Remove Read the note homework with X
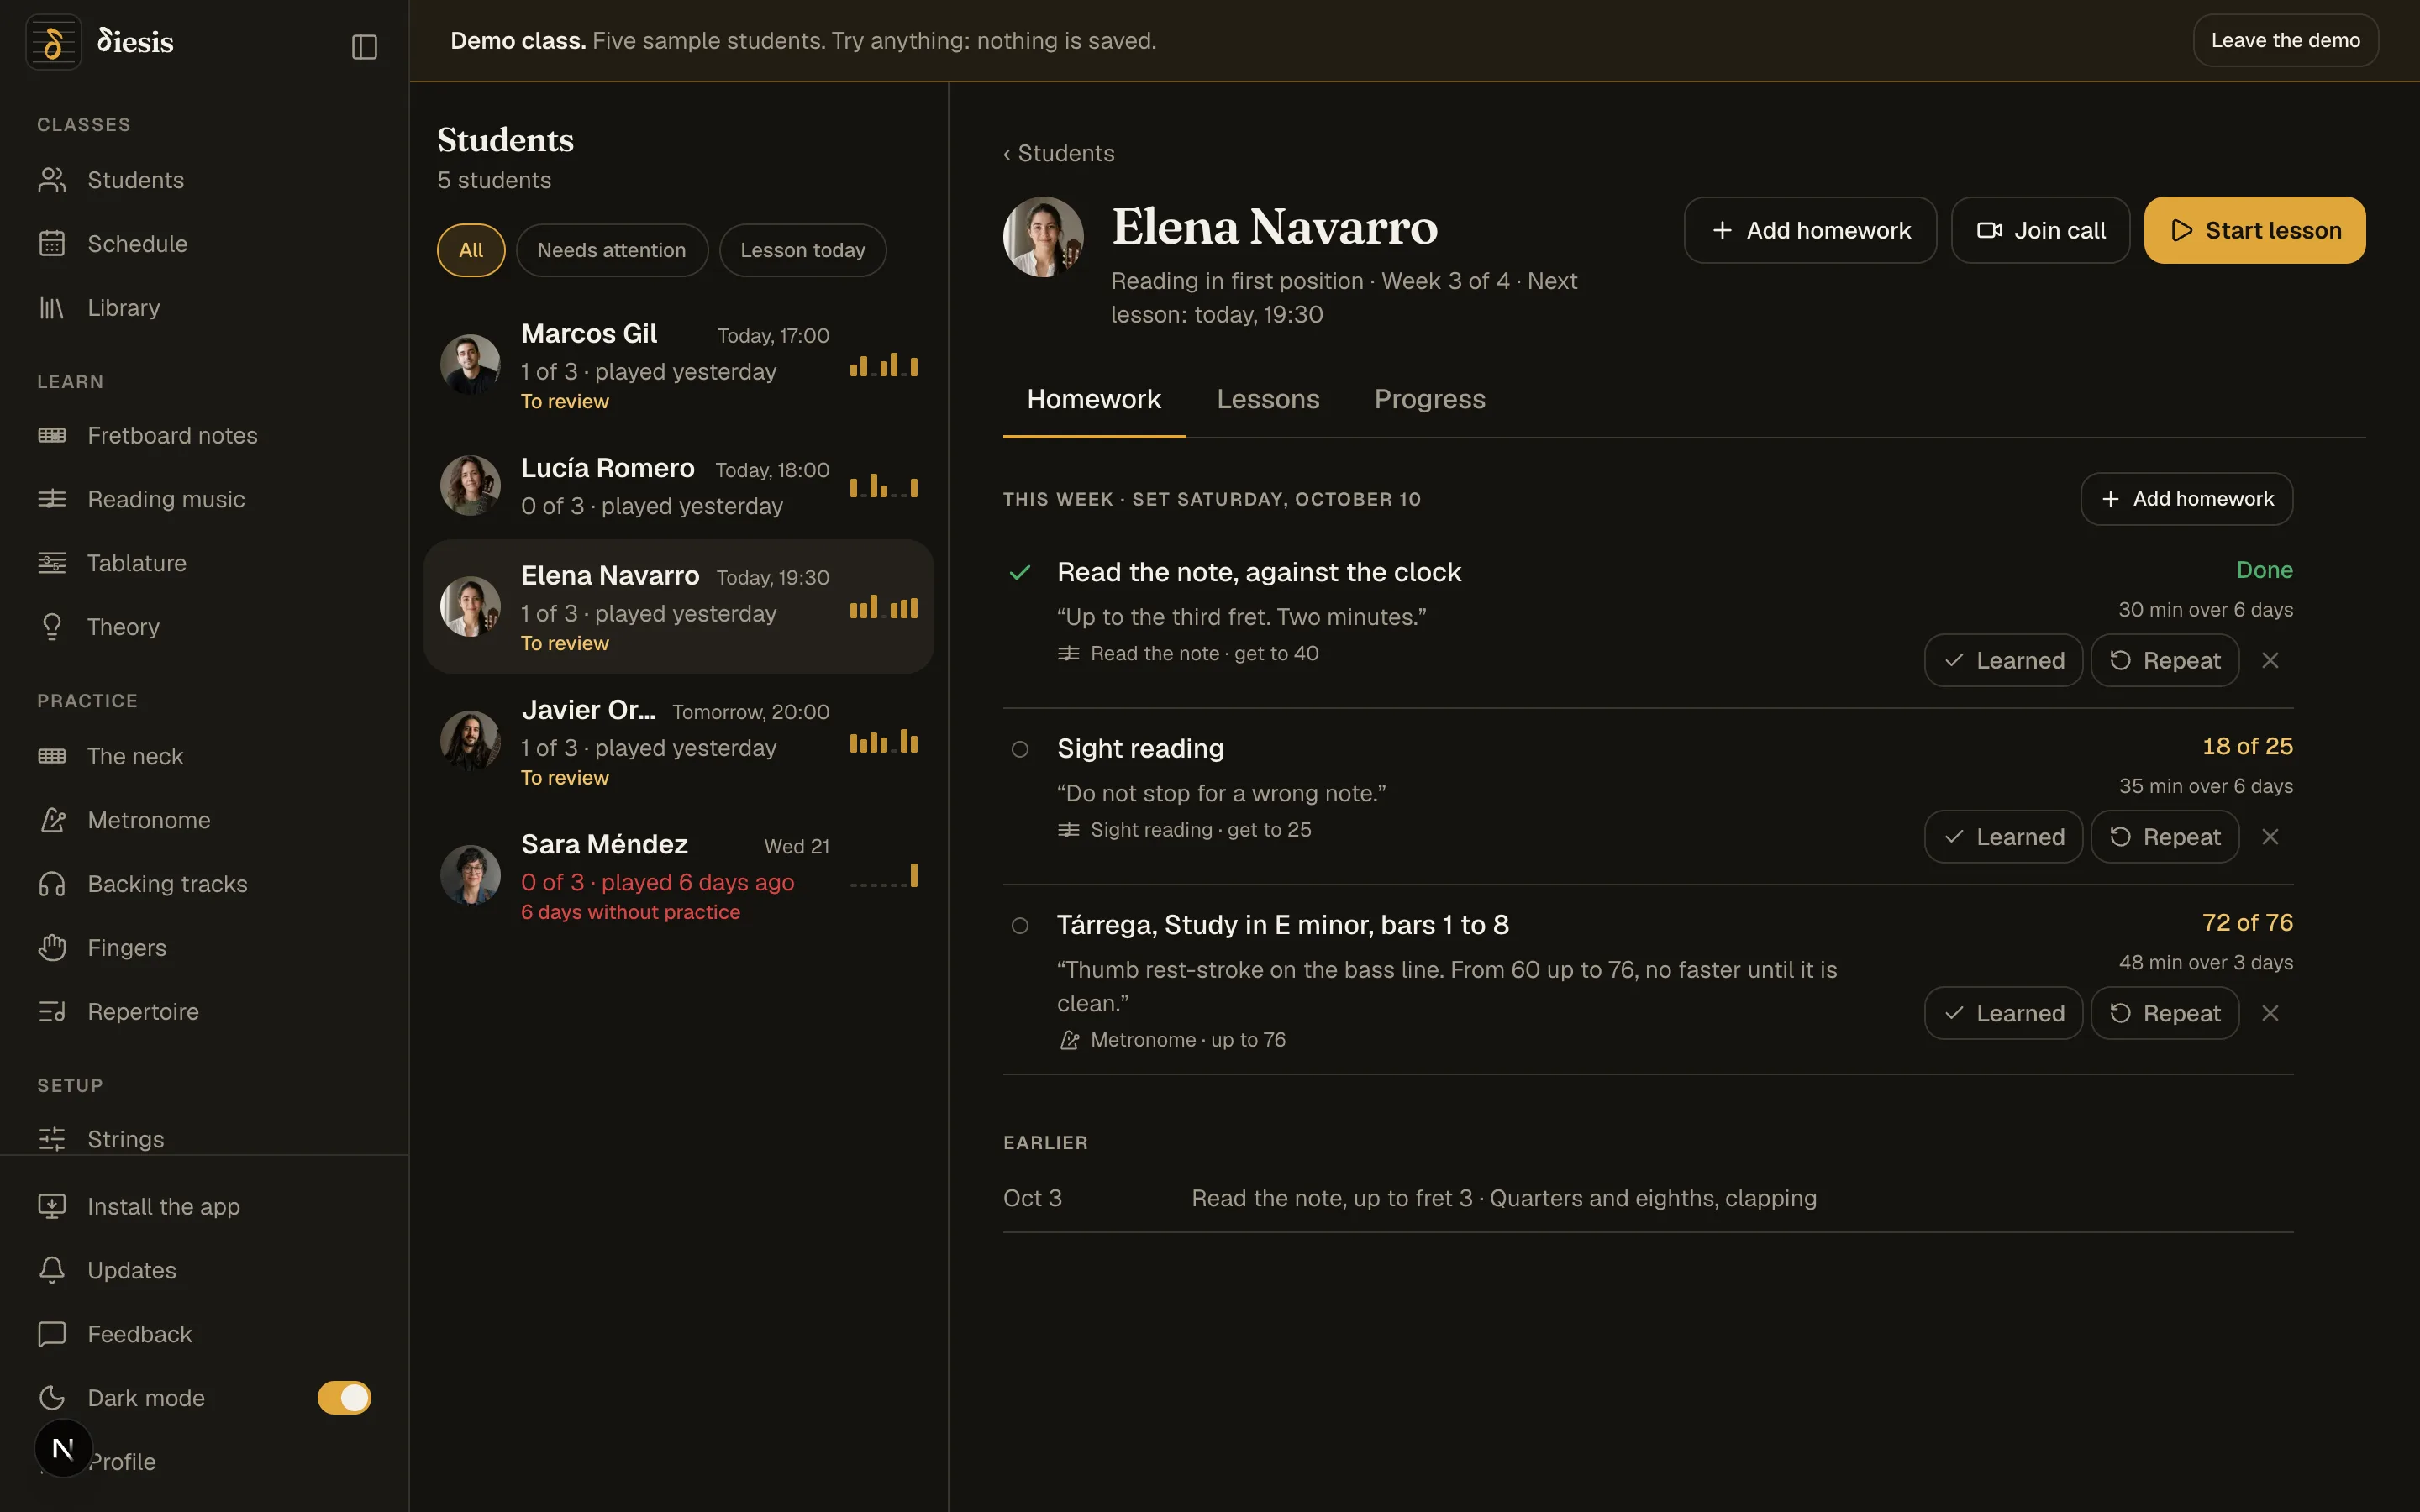This screenshot has height=1512, width=2420. tap(2270, 660)
